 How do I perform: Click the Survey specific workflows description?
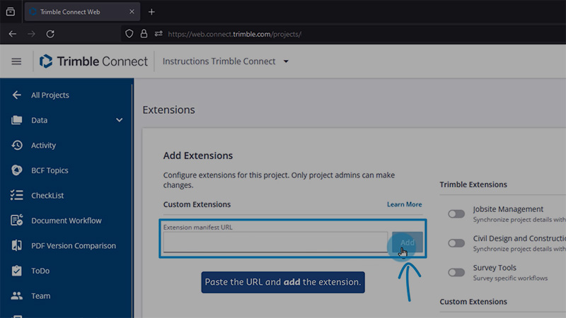tap(510, 278)
